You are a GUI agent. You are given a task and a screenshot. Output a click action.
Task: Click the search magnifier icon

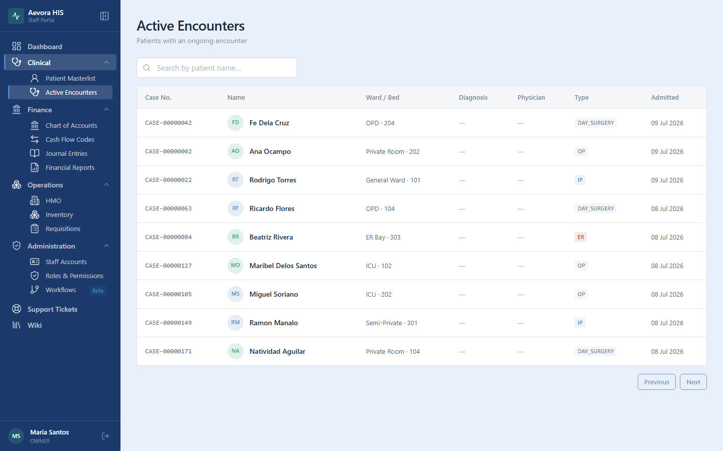(x=147, y=68)
